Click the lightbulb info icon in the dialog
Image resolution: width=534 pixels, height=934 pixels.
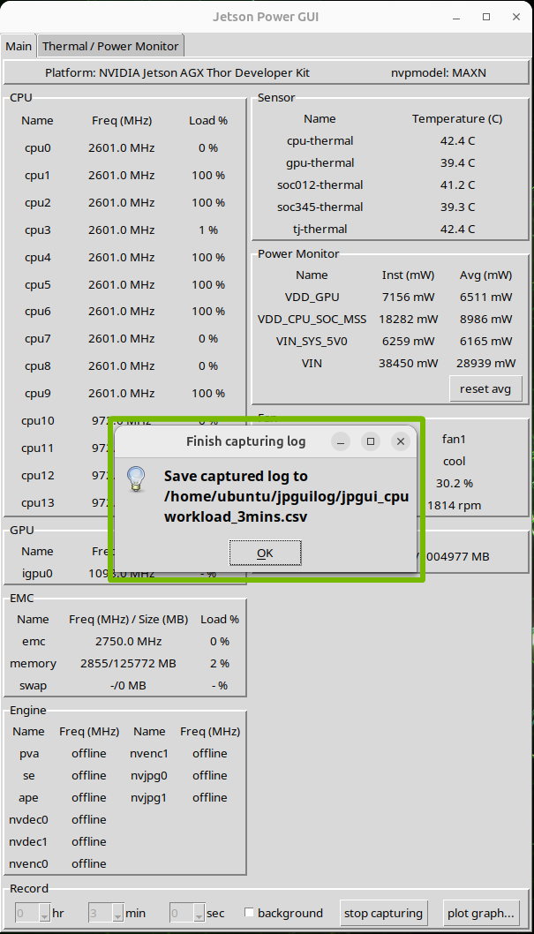point(135,478)
